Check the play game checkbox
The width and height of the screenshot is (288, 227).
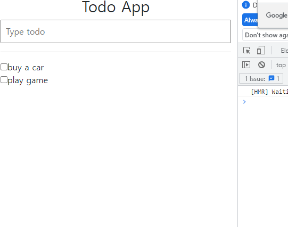(4, 80)
